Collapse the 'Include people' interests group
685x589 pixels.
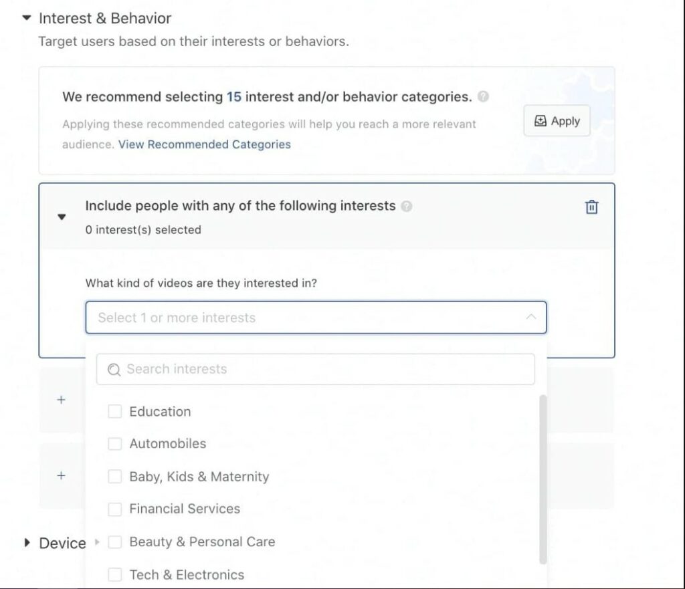coord(62,217)
